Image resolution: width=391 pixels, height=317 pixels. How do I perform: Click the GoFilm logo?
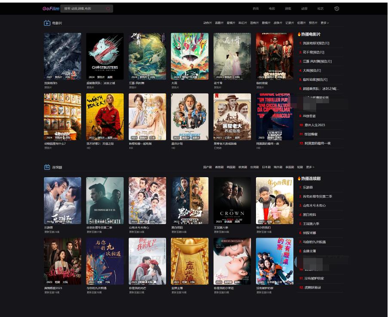pyautogui.click(x=51, y=9)
